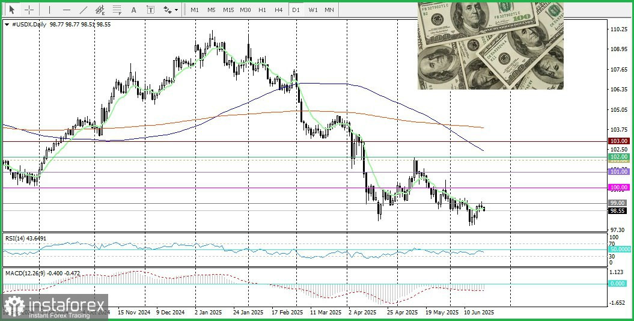
Task: Select the equidistant channel tool
Action: (x=100, y=10)
